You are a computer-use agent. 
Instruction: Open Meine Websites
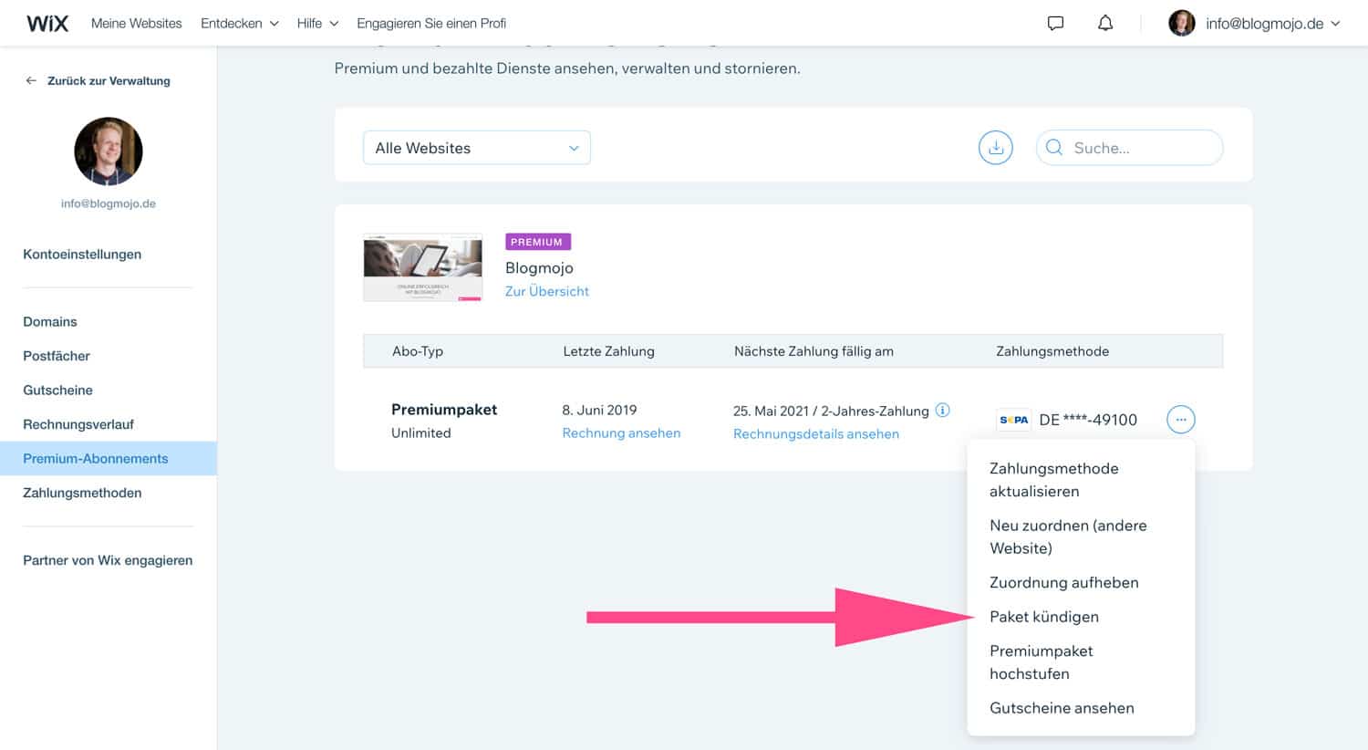coord(137,23)
